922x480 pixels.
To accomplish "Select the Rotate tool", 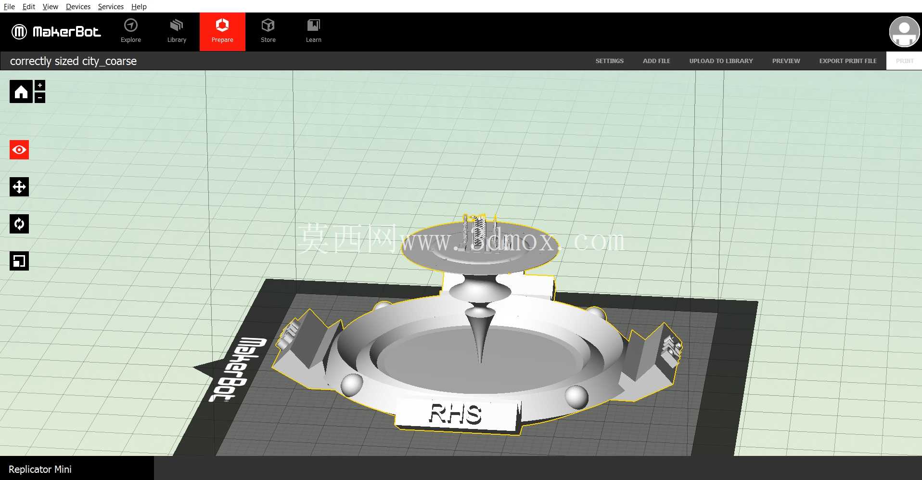I will click(19, 224).
